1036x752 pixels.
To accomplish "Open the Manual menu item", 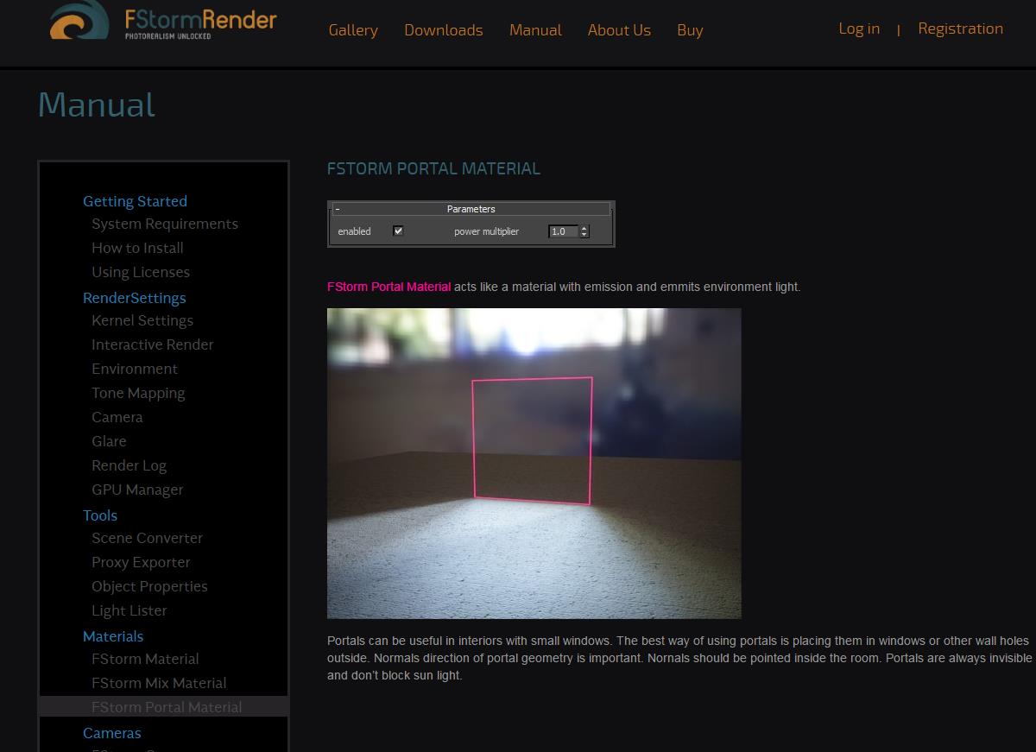I will pyautogui.click(x=535, y=30).
